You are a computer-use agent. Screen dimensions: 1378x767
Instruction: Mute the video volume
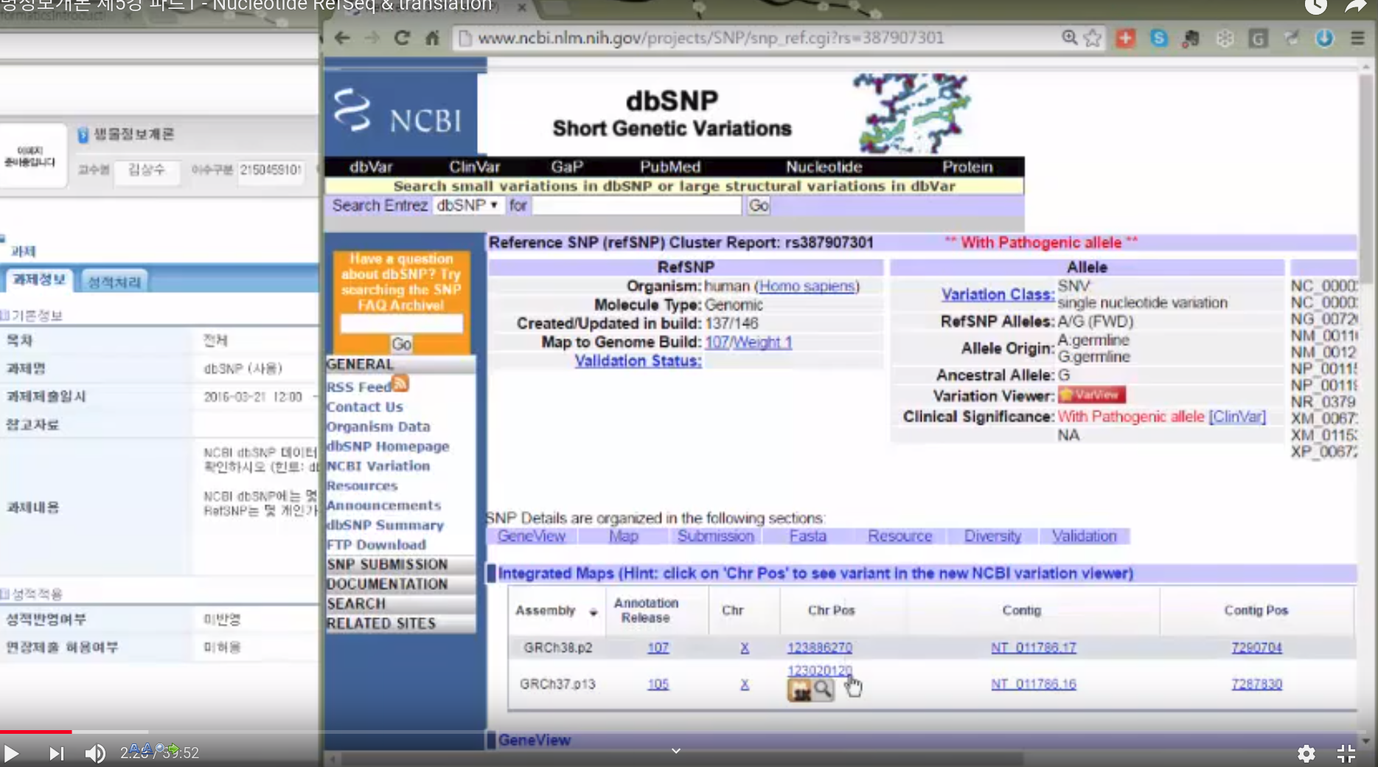tap(95, 753)
